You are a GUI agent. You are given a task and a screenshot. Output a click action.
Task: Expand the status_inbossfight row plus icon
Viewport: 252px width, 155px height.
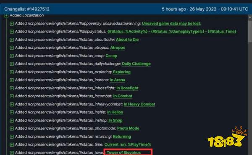pyautogui.click(x=12, y=88)
